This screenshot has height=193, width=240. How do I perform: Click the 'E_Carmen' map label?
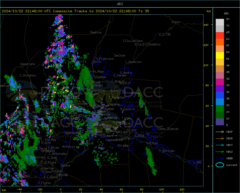coord(120,75)
